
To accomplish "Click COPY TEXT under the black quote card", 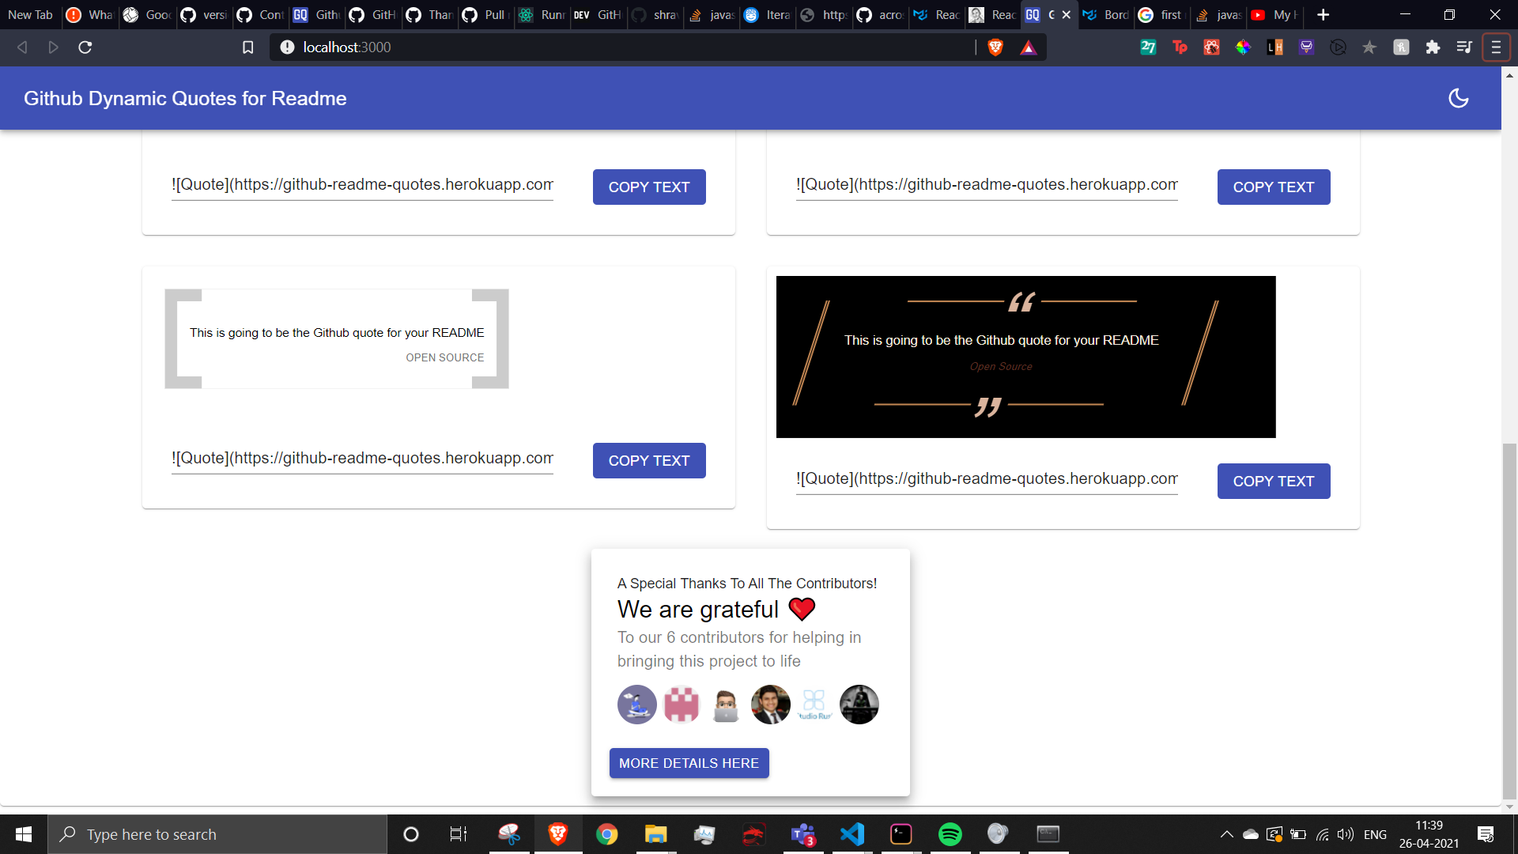I will coord(1273,481).
